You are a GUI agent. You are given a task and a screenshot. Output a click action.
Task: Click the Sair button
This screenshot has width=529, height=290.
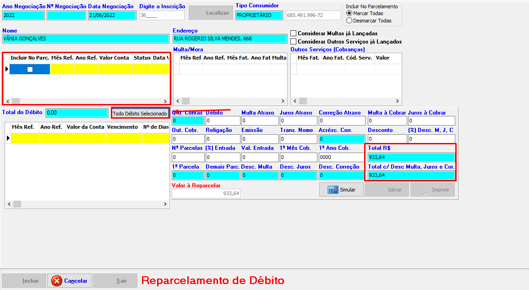(115, 281)
